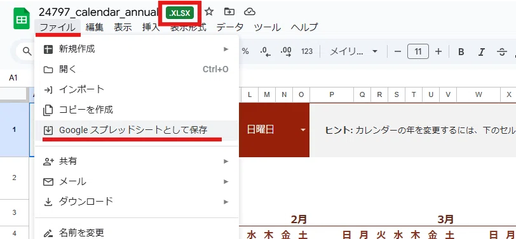
Task: Choose 新規作成 in the File menu
Action: (137, 49)
